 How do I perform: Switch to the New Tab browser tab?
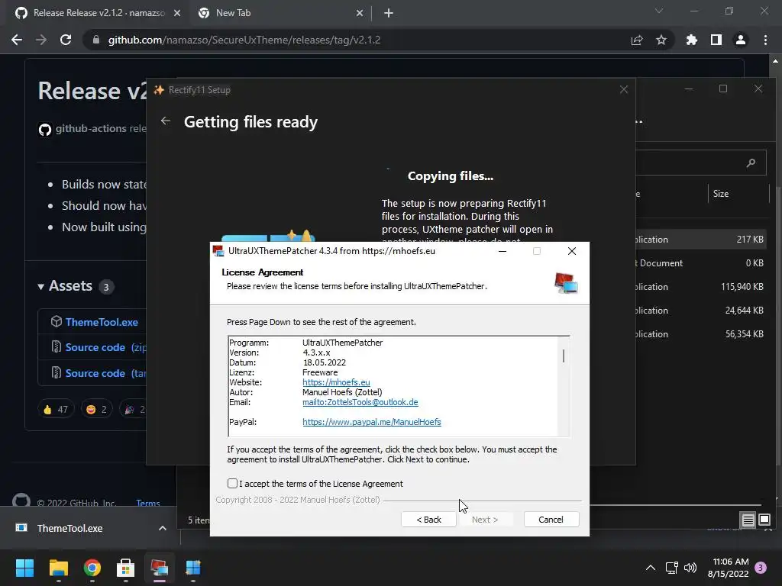point(233,13)
